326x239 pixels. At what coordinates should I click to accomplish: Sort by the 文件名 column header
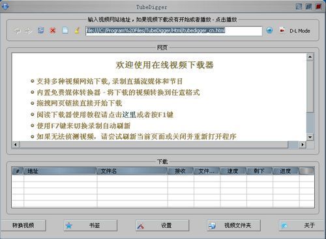tap(132, 171)
